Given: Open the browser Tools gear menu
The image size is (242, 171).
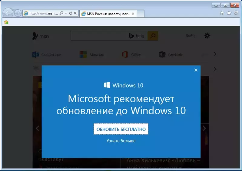Looking at the screenshot, I should coord(236,13).
